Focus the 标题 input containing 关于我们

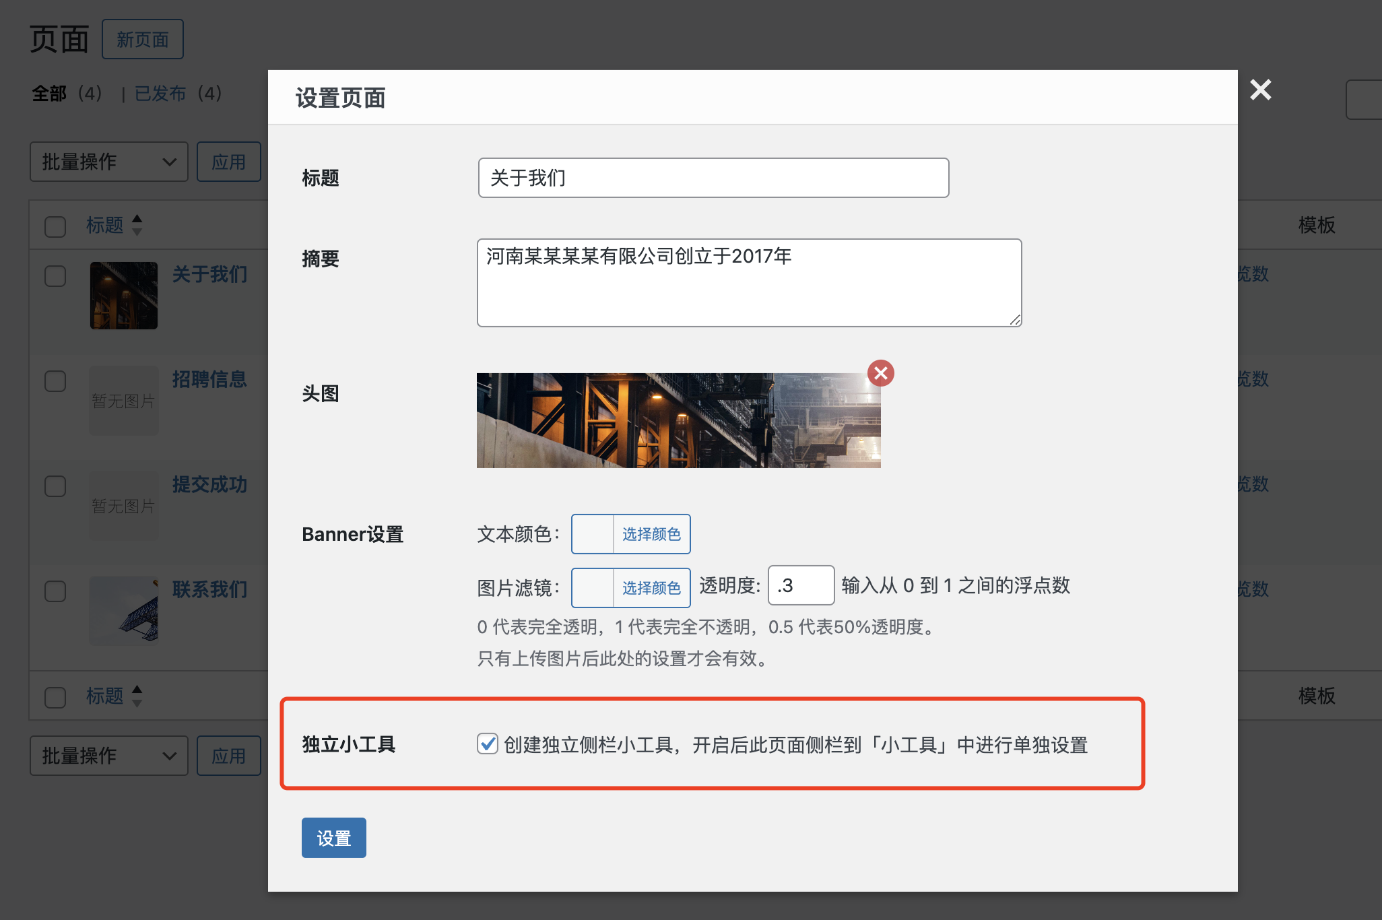coord(714,178)
